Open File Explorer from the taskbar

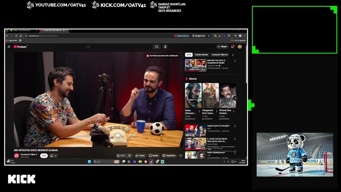point(140,162)
